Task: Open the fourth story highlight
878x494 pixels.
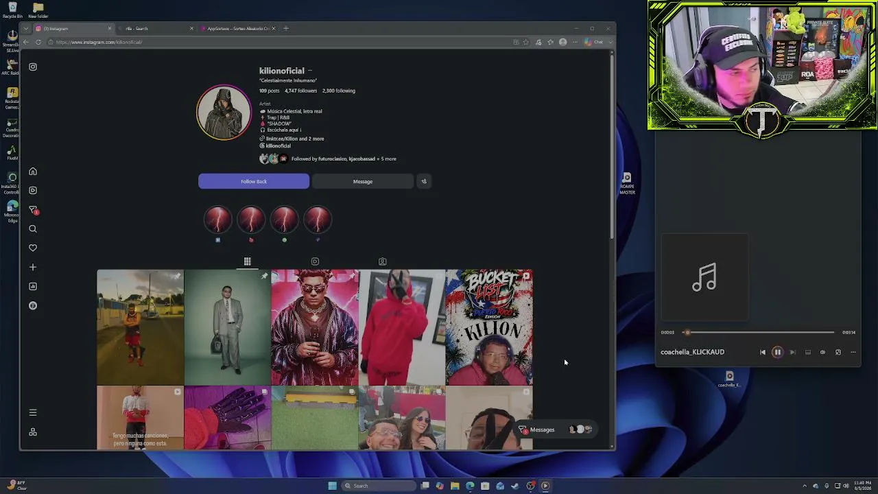Action: tap(318, 220)
